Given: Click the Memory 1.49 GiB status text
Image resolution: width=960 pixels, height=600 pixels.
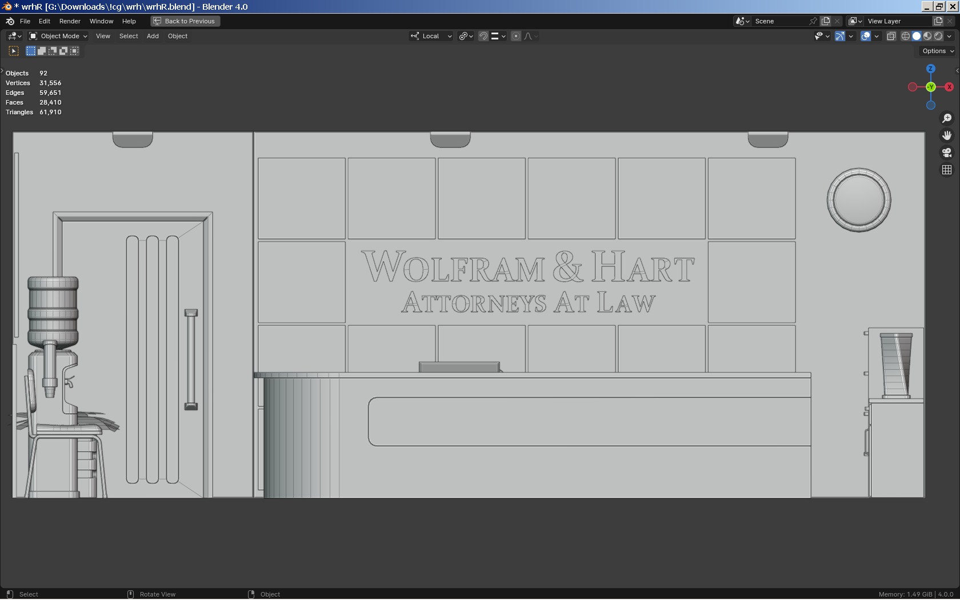Looking at the screenshot, I should pos(905,594).
